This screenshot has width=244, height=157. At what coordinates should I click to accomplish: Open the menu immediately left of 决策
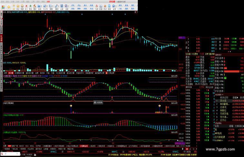click(43, 2)
